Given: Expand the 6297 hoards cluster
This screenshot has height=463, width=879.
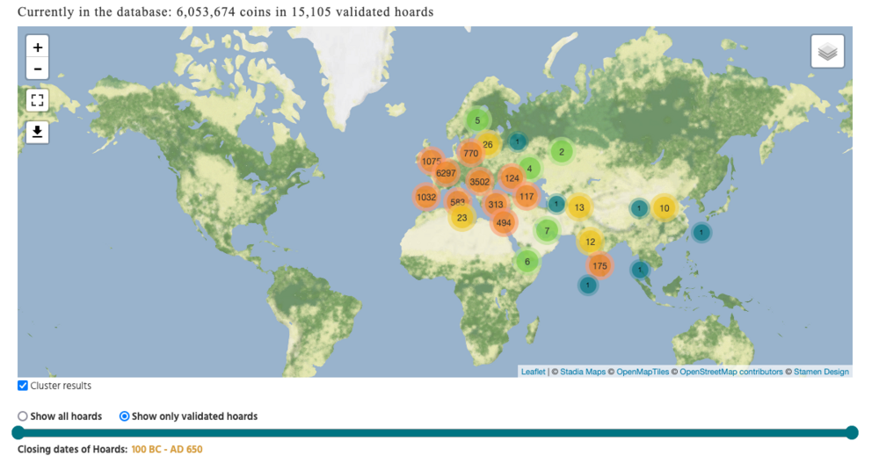Looking at the screenshot, I should tap(446, 173).
